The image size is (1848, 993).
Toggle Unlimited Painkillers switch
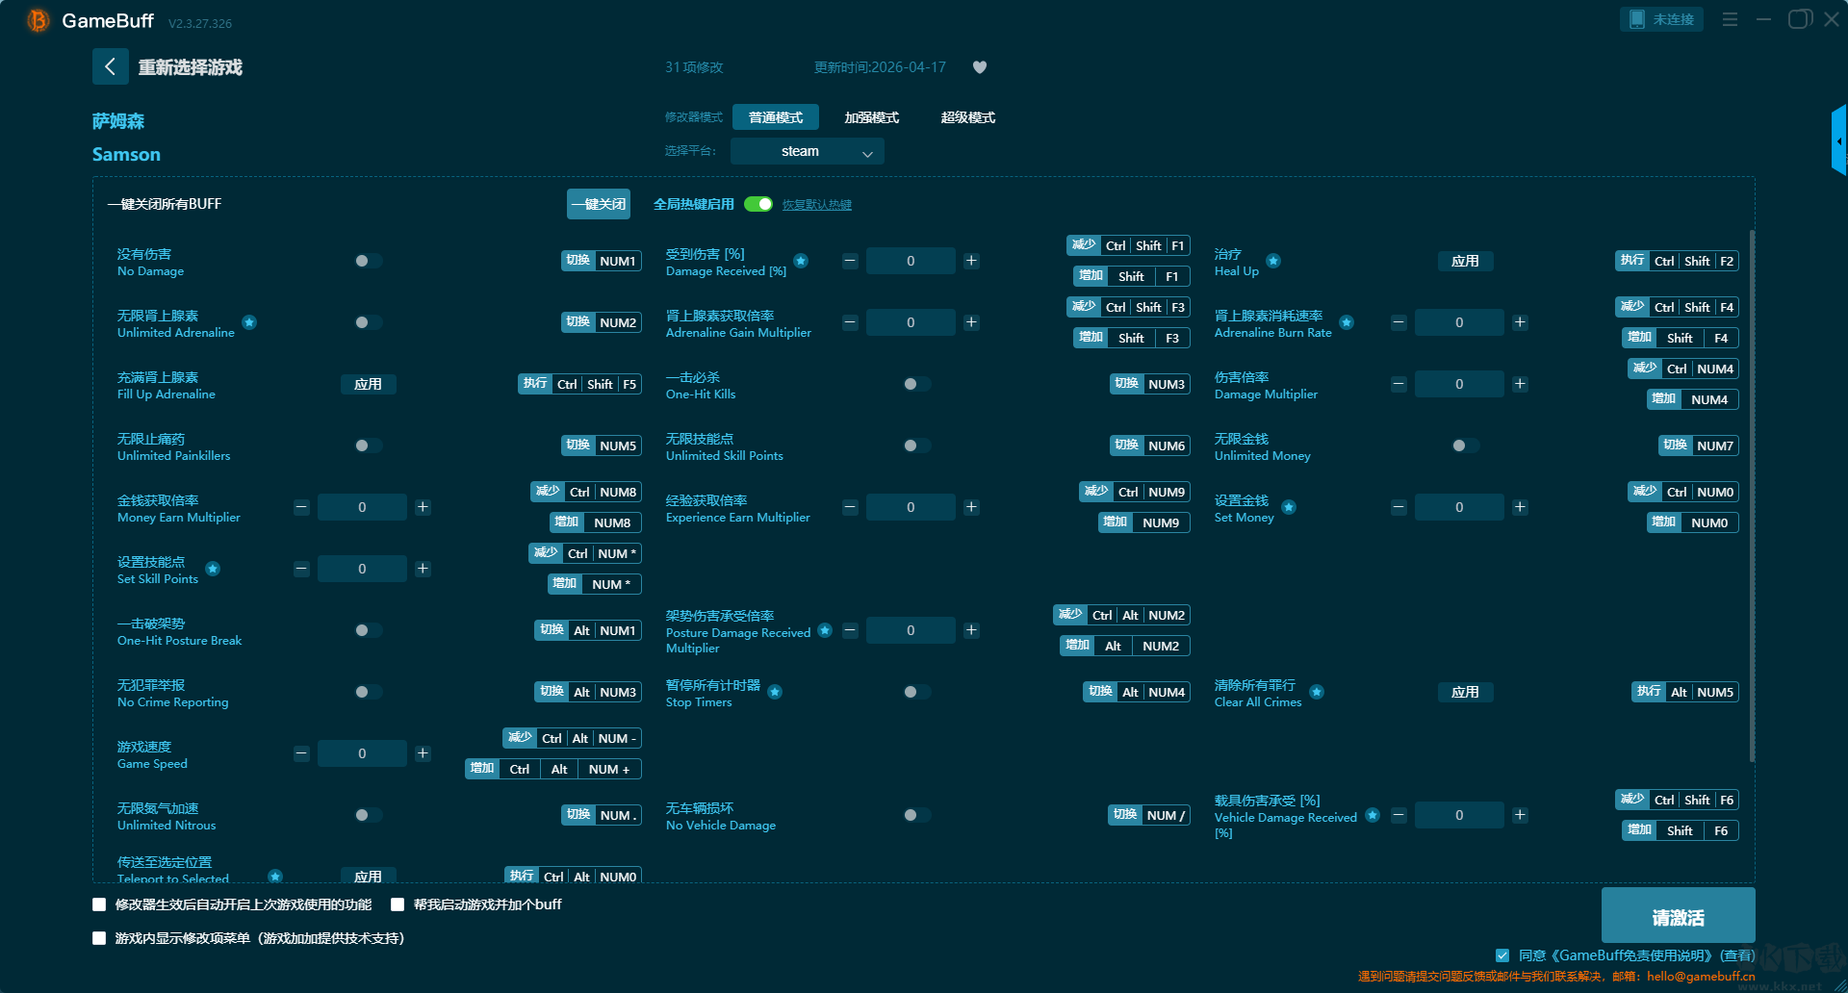coord(368,446)
